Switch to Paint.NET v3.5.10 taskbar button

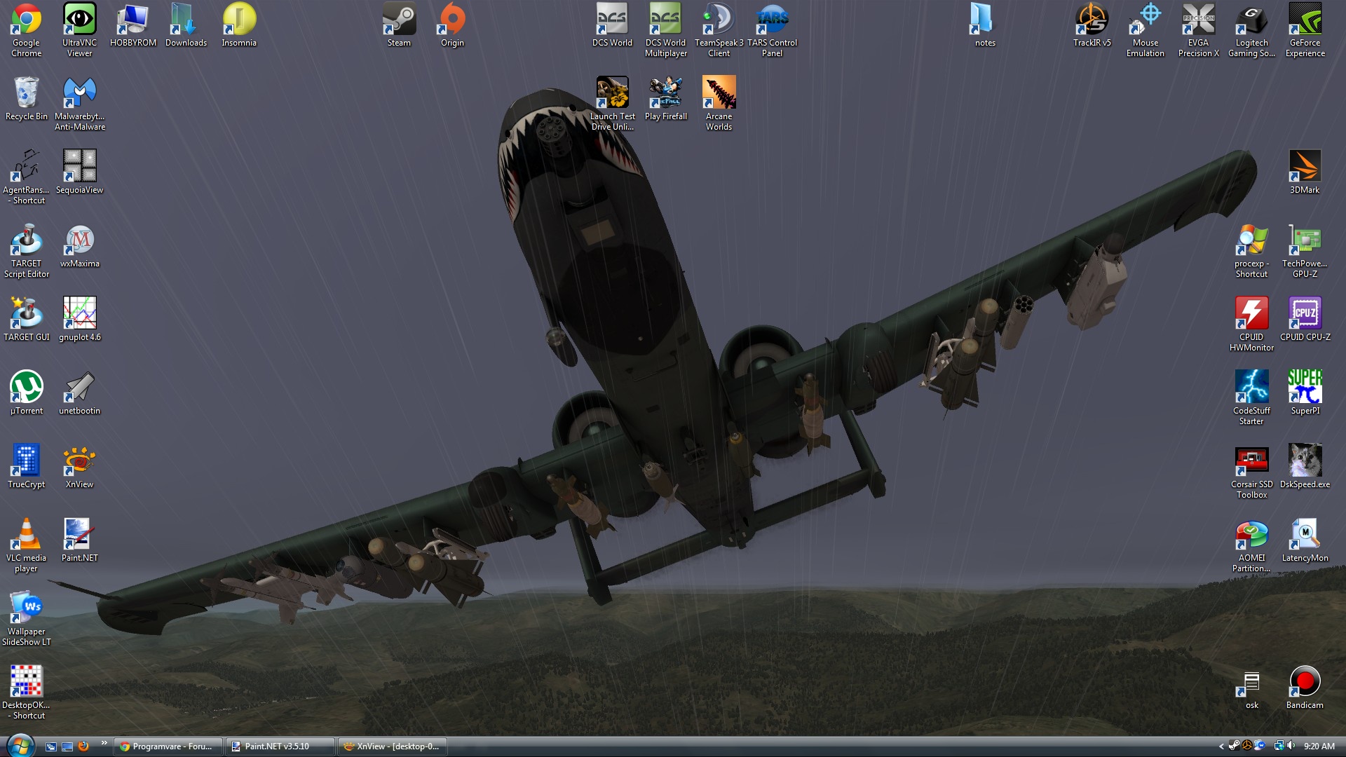(279, 746)
